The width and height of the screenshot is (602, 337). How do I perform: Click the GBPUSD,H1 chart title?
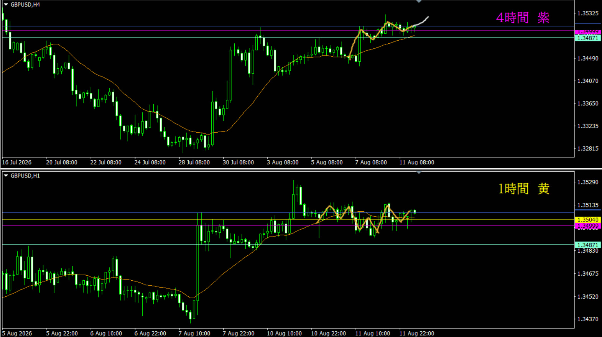(25, 176)
